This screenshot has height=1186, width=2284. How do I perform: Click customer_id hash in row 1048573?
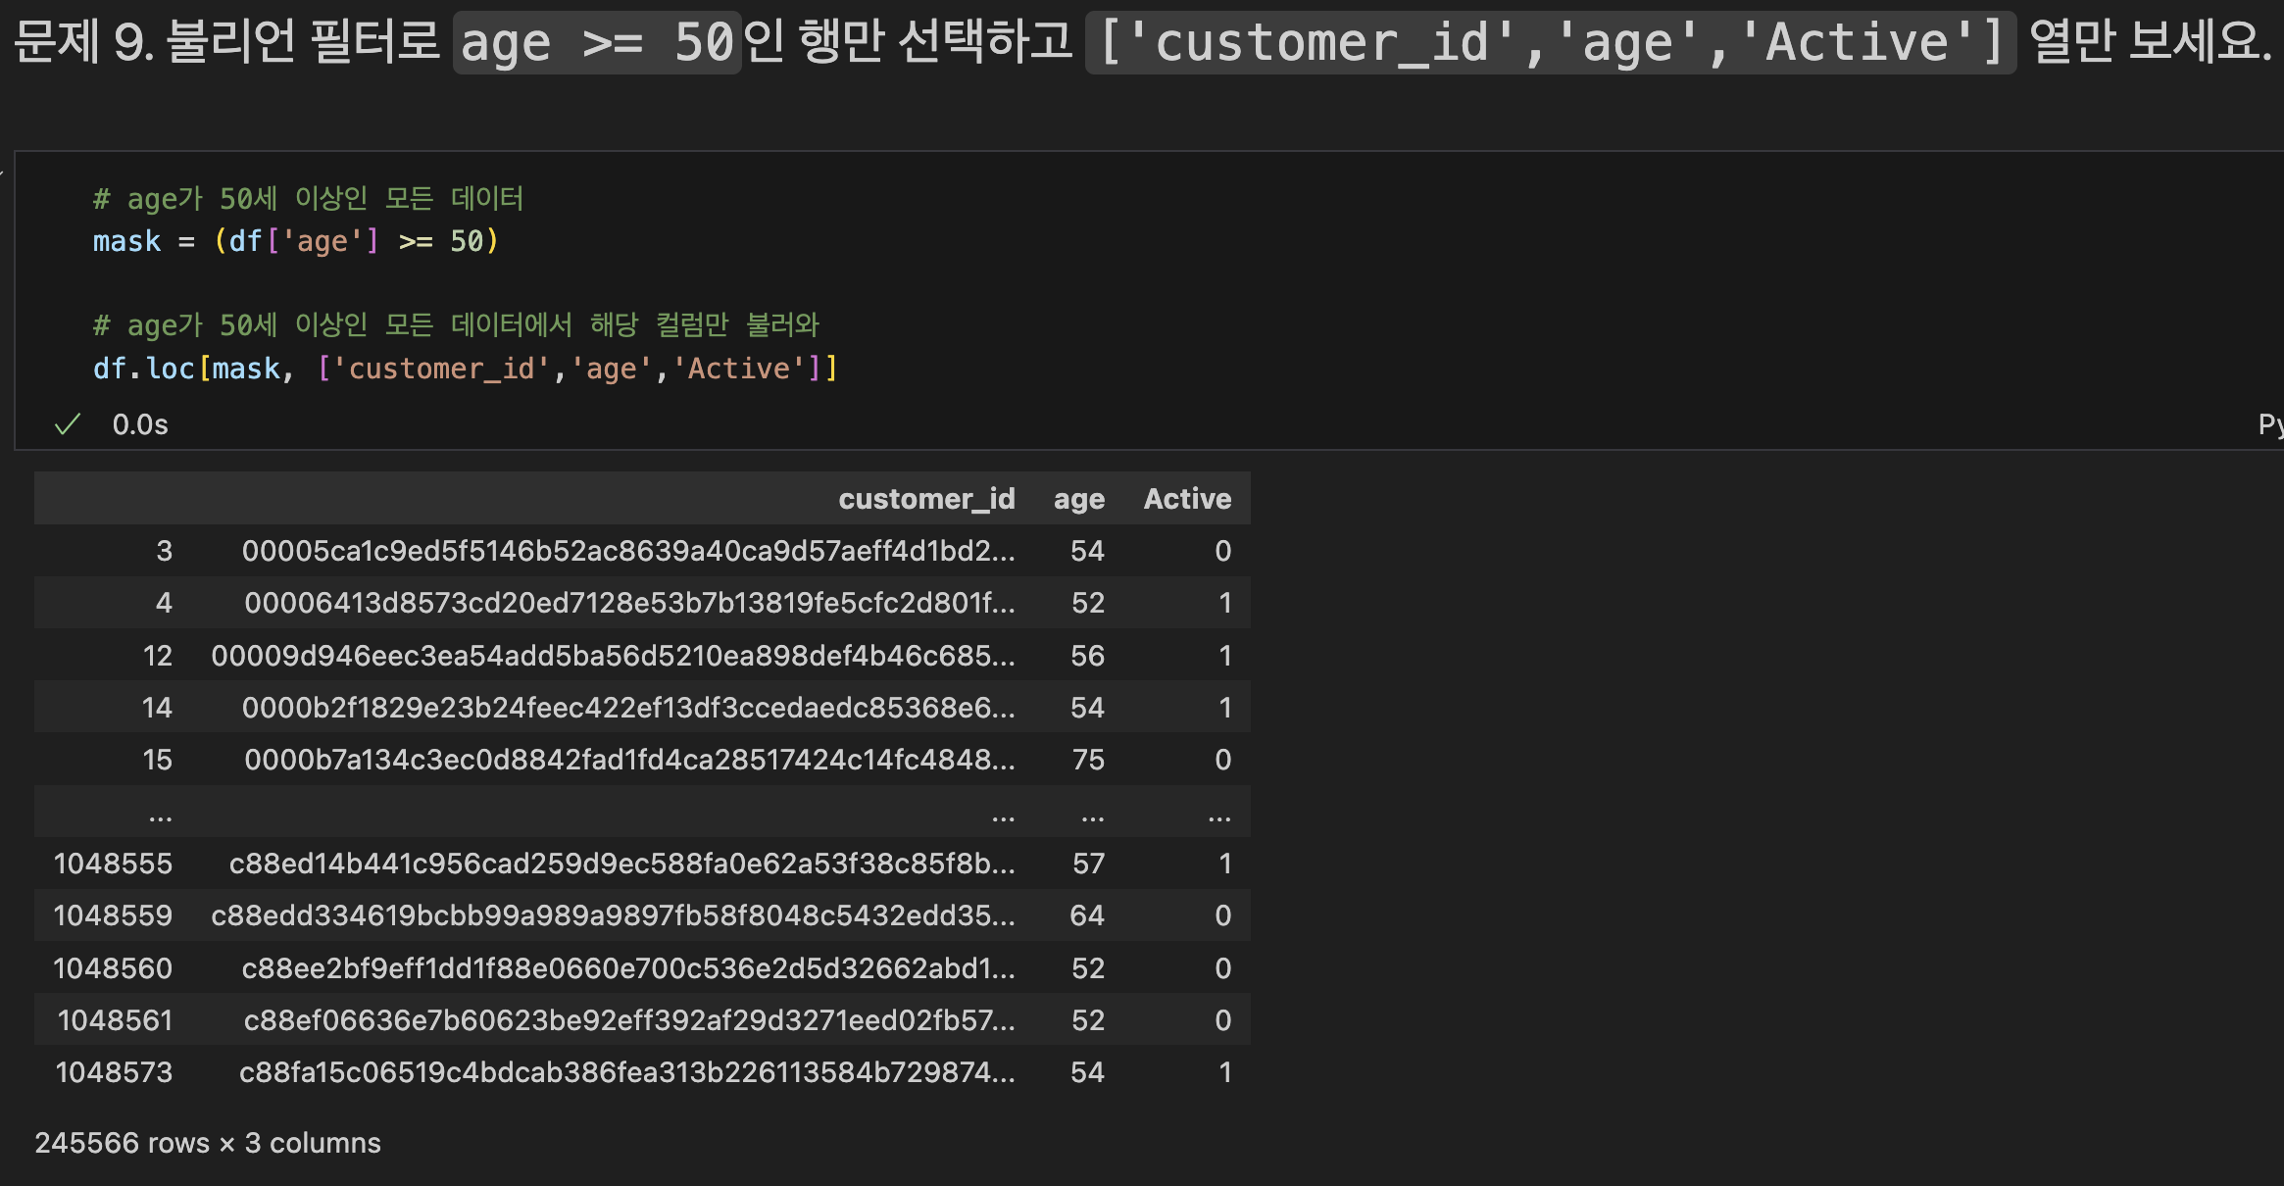click(x=626, y=1072)
